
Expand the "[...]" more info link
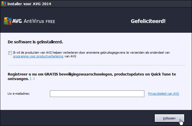click(32, 79)
